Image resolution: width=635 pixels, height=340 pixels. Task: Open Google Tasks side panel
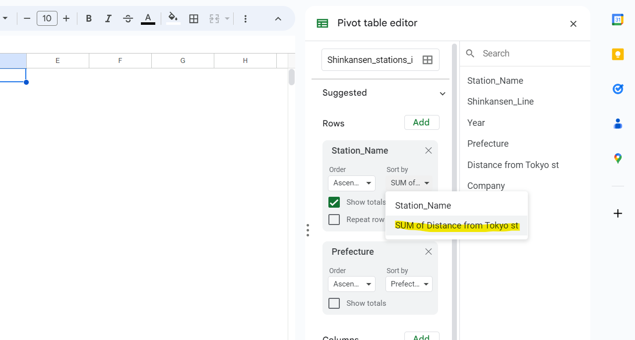pos(618,89)
